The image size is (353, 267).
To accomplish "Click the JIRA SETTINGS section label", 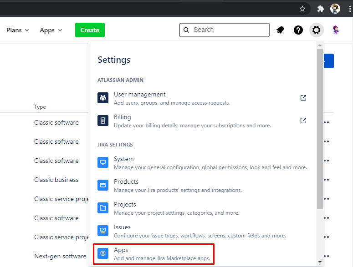I will pos(115,145).
